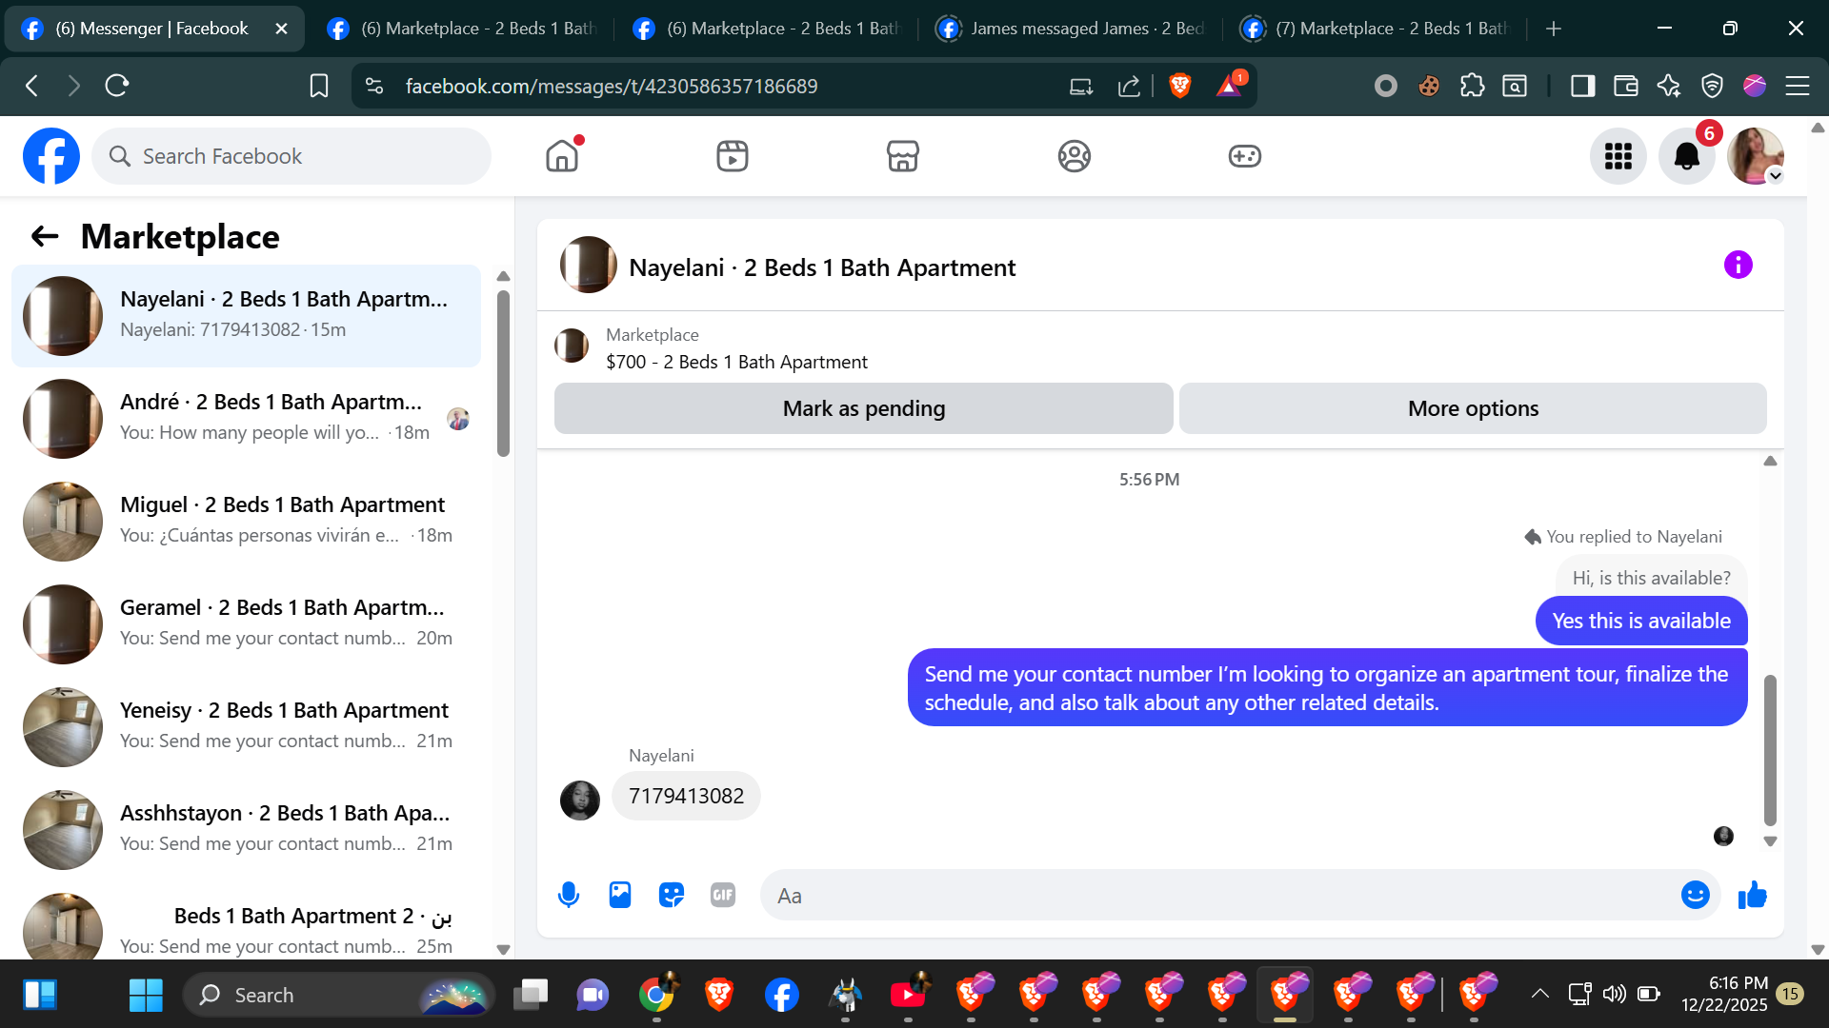Bookmark this page
The height and width of the screenshot is (1028, 1829).
coord(319,86)
